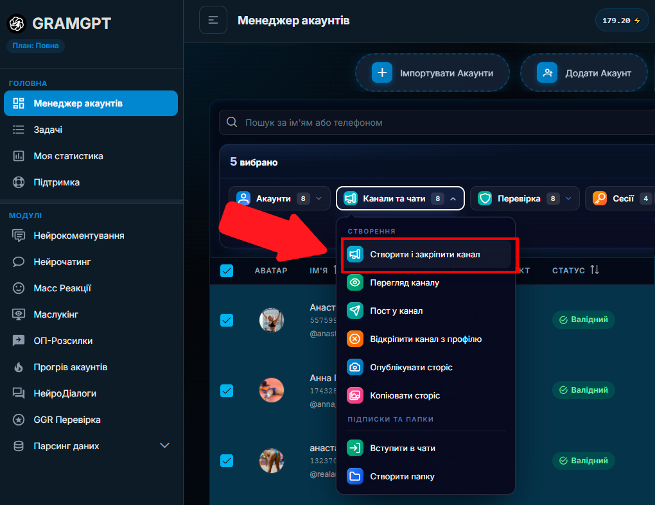Click the НейроДіалоги chat icon
655x505 pixels.
[19, 393]
